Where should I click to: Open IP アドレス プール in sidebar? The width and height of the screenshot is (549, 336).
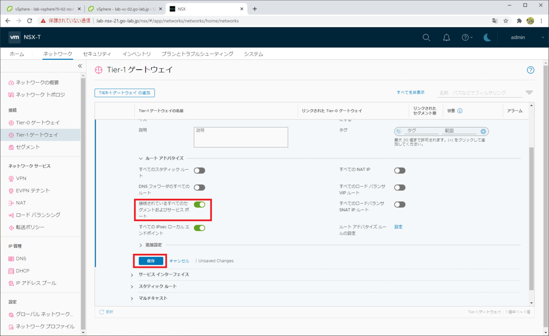[36, 283]
